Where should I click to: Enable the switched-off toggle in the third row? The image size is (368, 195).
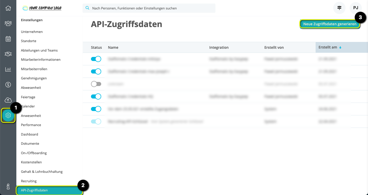[x=96, y=84]
